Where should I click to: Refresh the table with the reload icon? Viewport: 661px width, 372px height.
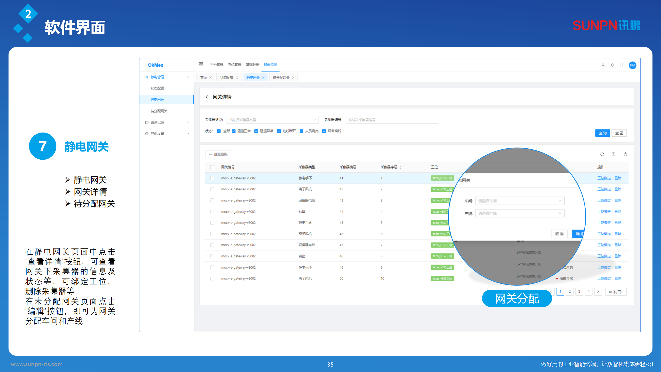pyautogui.click(x=602, y=154)
